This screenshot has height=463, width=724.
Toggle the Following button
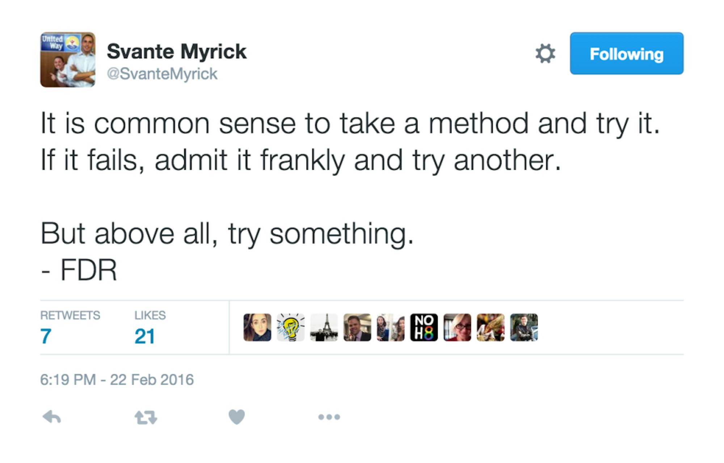626,54
